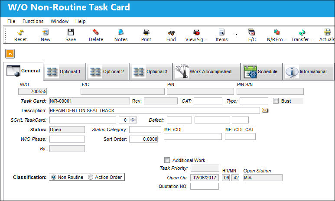This screenshot has width=335, height=201.
Task: Click the SCHL TaskCard text field
Action: (x=83, y=120)
